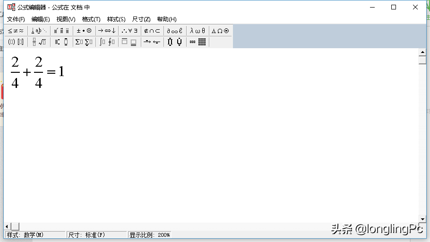The image size is (430, 242).
Task: Open the products and set theory templates palette
Action: [x=175, y=42]
